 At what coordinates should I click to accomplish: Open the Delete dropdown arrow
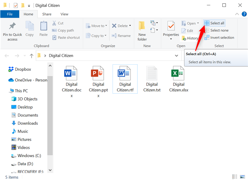point(130,26)
